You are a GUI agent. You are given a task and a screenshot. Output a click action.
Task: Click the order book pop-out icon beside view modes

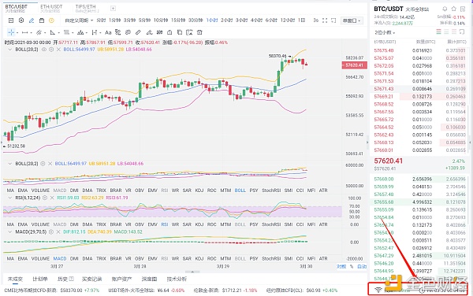click(x=462, y=32)
